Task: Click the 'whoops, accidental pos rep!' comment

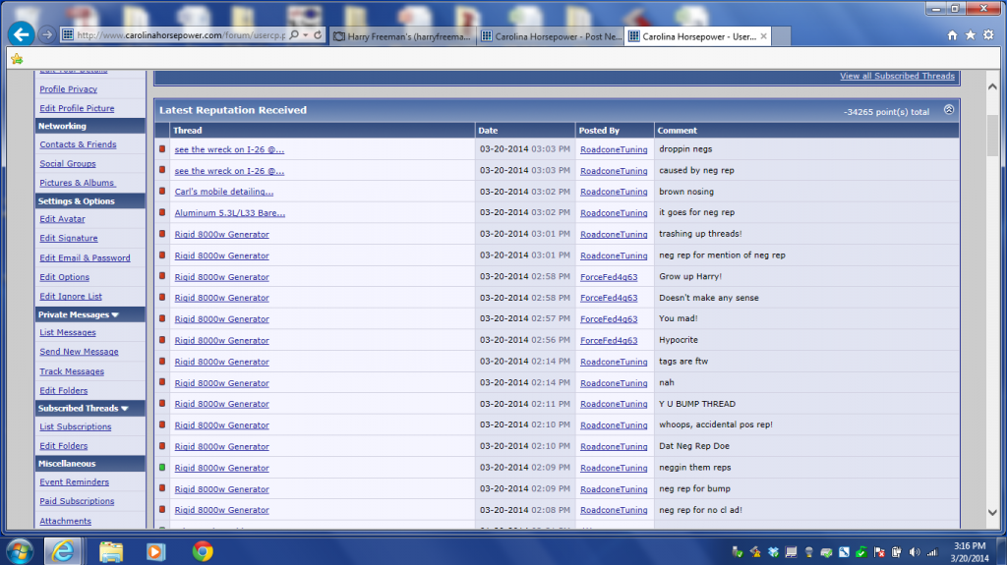Action: coord(716,424)
